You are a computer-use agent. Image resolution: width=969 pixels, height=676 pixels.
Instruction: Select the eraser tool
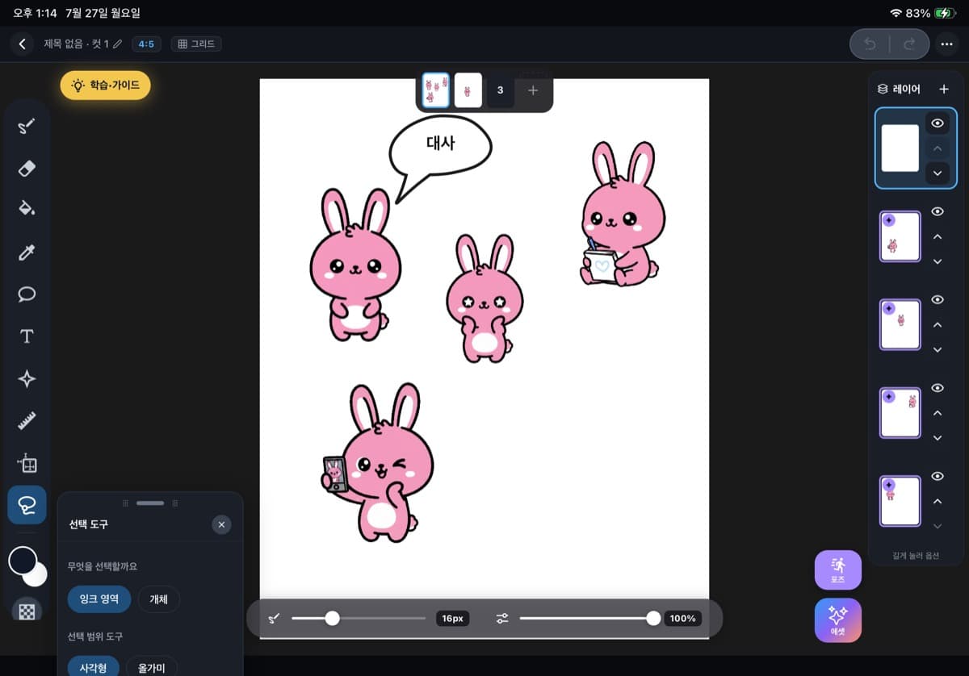[x=27, y=168]
